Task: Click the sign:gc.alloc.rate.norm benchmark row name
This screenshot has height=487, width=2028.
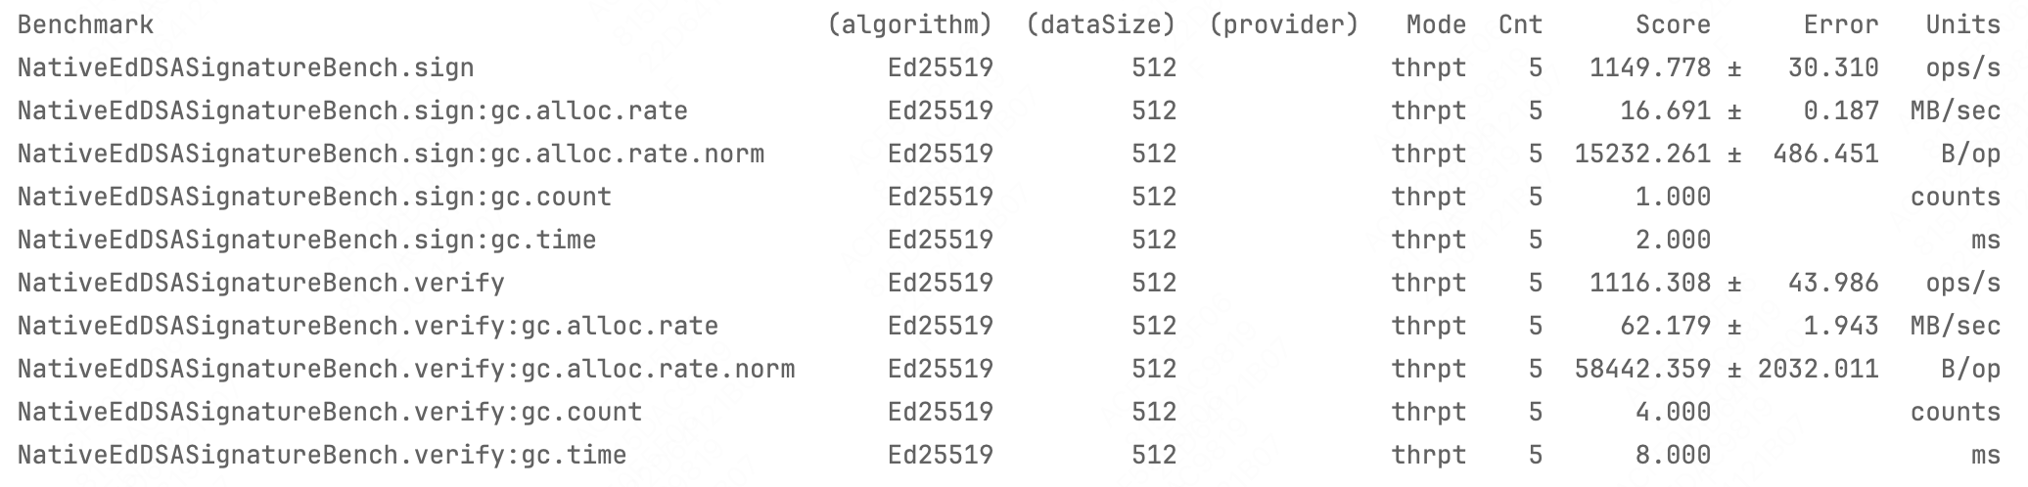Action: point(391,155)
